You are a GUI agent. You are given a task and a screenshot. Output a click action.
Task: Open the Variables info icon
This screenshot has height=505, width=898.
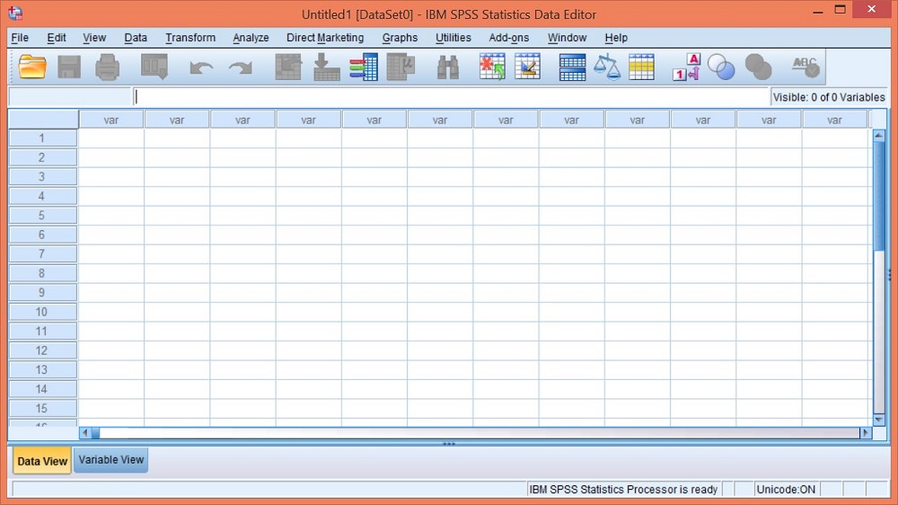tap(364, 67)
